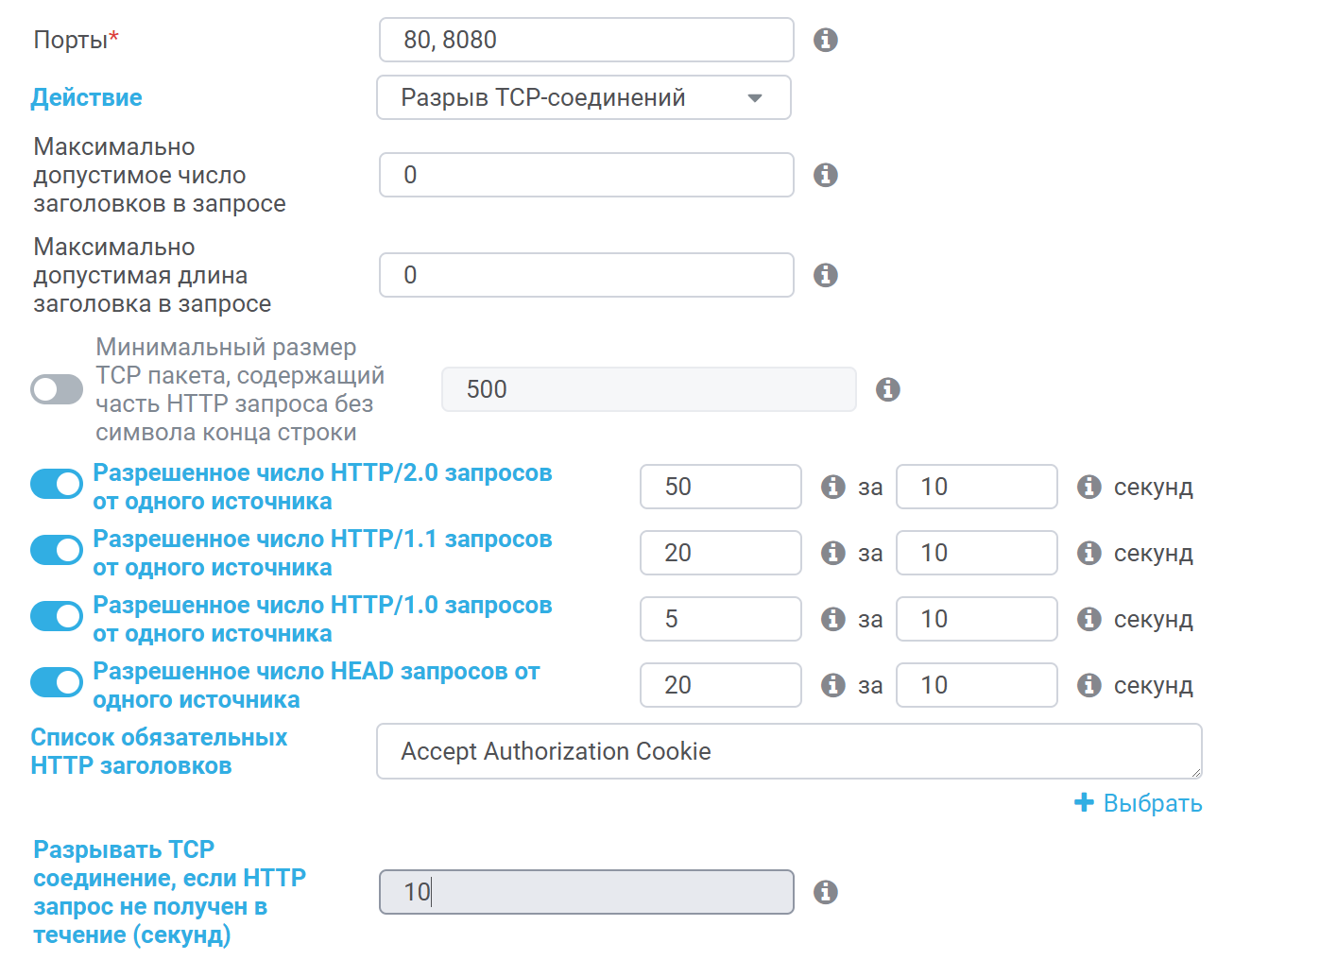Click info icon for maximum header length field
The height and width of the screenshot is (960, 1320).
(x=826, y=275)
